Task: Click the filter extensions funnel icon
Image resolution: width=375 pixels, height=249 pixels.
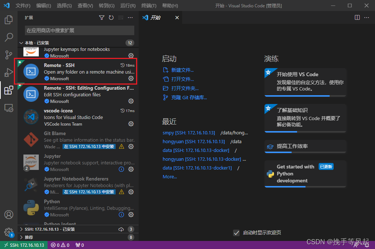Action: tap(102, 18)
